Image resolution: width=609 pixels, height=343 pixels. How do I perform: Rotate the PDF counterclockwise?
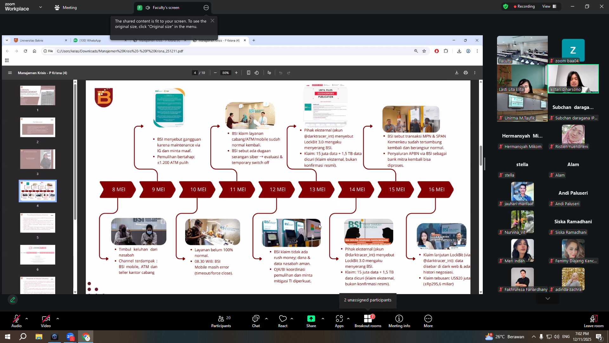pyautogui.click(x=257, y=73)
